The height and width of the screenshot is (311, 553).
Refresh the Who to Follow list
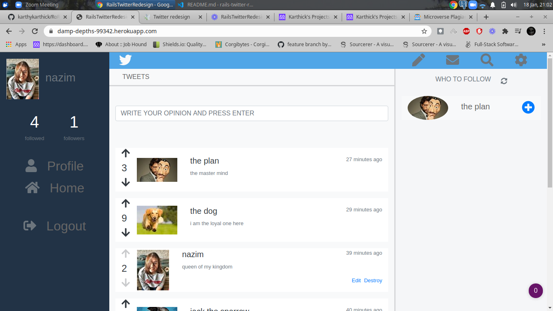[x=504, y=81]
